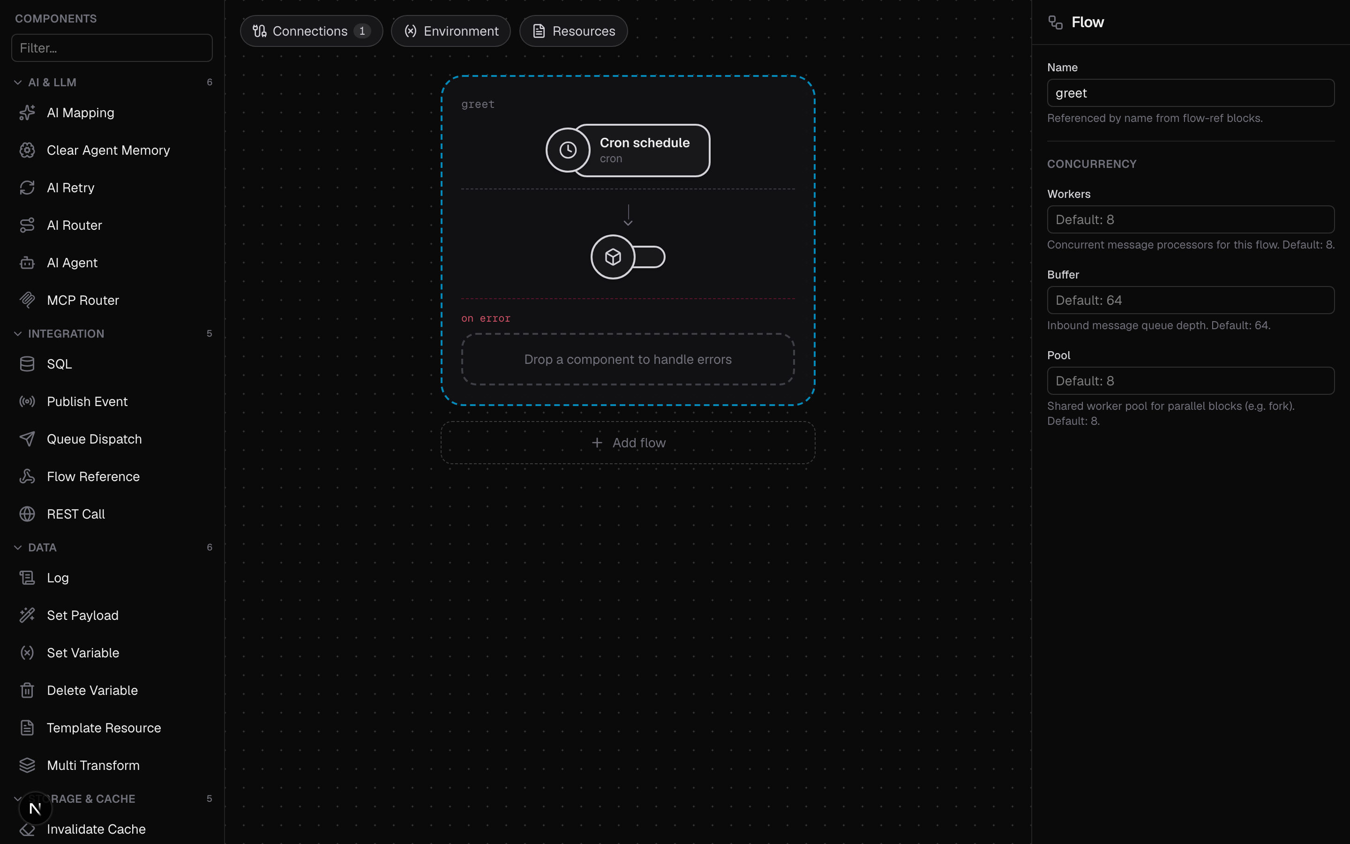Click the Clear Agent Memory icon
1350x844 pixels.
point(27,150)
